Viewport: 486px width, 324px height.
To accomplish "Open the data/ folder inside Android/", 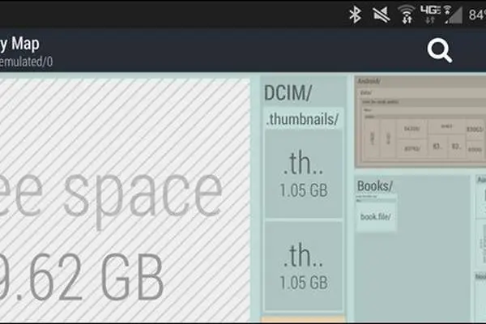I will tap(366, 92).
